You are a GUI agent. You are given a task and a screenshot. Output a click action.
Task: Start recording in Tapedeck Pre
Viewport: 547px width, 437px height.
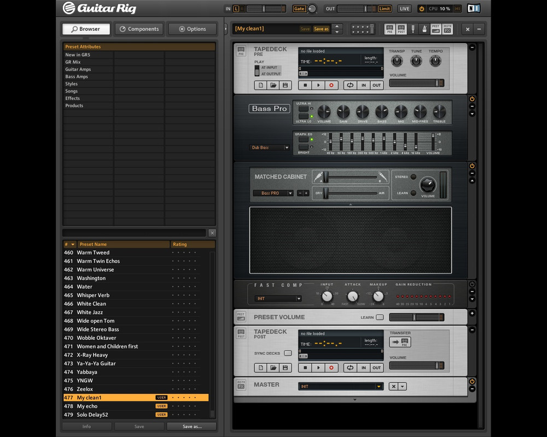click(331, 85)
